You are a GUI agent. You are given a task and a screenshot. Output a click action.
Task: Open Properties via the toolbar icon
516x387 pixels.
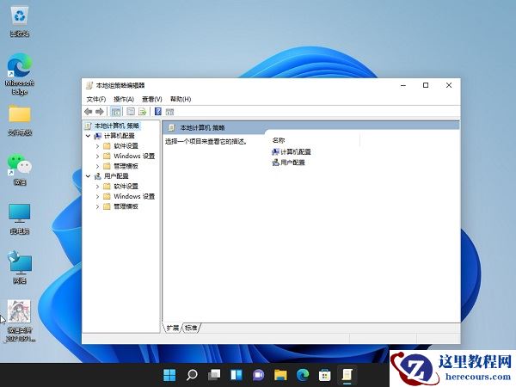[131, 112]
